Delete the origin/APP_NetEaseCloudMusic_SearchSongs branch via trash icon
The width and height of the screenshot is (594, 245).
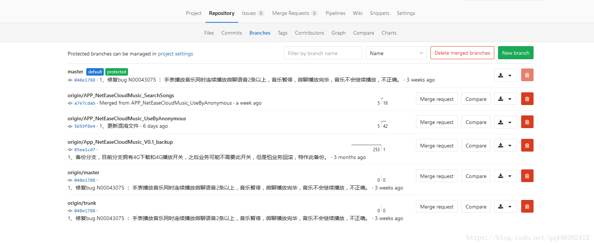[x=527, y=99]
